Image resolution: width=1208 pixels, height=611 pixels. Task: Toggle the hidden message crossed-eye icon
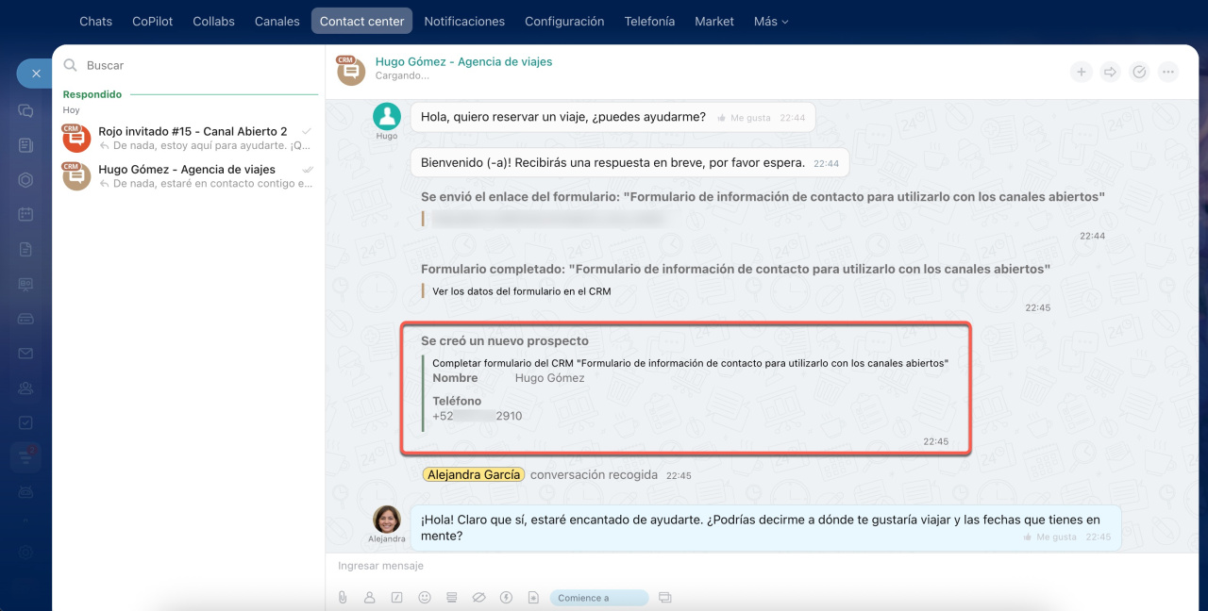click(478, 597)
